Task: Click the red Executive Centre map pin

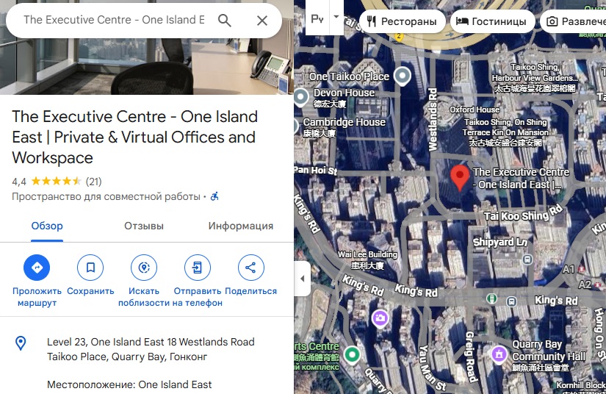Action: point(460,177)
